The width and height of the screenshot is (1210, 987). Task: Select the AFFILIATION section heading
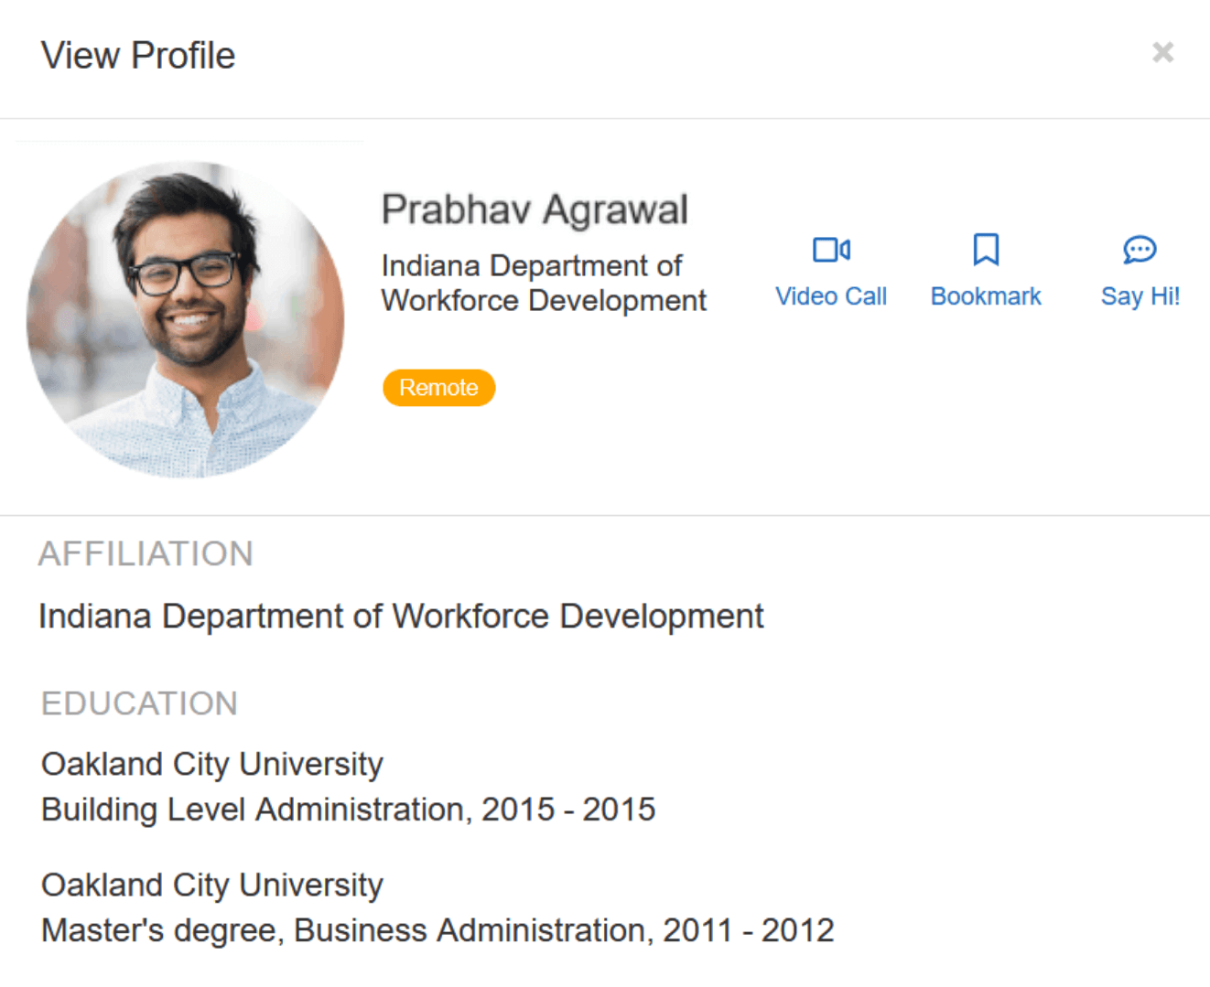pyautogui.click(x=145, y=553)
